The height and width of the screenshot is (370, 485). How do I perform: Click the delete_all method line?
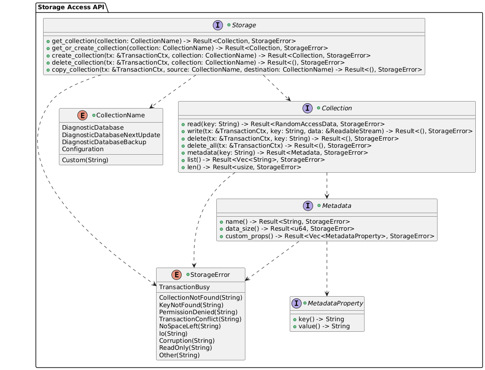pyautogui.click(x=279, y=145)
